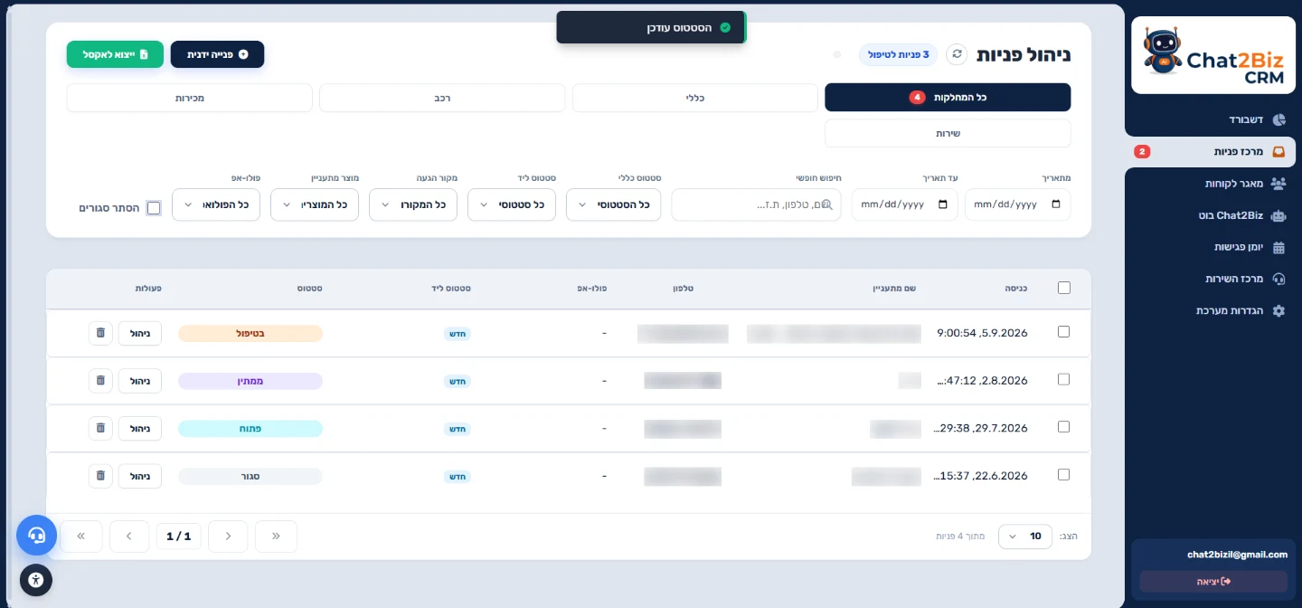Open the rows-per-page dropdown showing 10

pyautogui.click(x=1025, y=537)
